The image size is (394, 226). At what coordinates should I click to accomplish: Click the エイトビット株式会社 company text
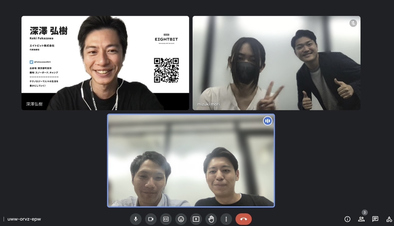click(x=42, y=46)
